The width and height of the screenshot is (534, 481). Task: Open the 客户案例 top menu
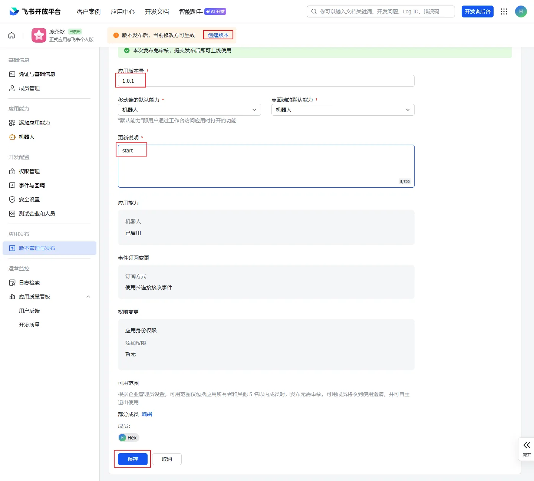89,11
